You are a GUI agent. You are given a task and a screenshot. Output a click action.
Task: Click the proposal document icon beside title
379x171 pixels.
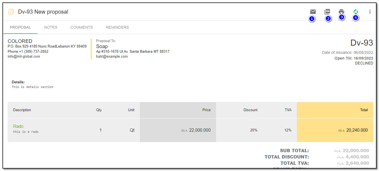coord(11,12)
